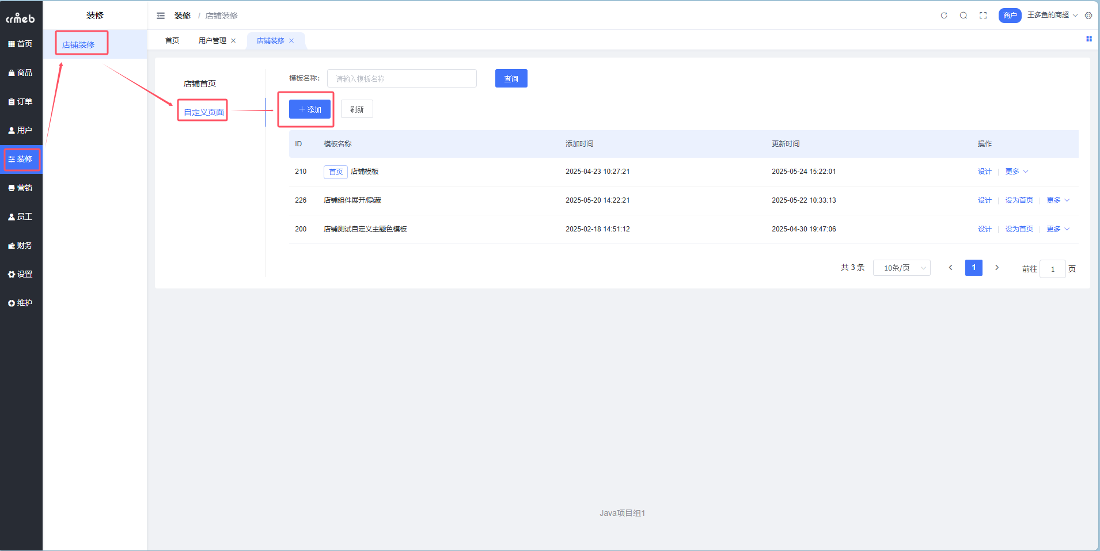This screenshot has width=1100, height=551.
Task: Click 设为首页 for template 200
Action: click(x=1019, y=229)
